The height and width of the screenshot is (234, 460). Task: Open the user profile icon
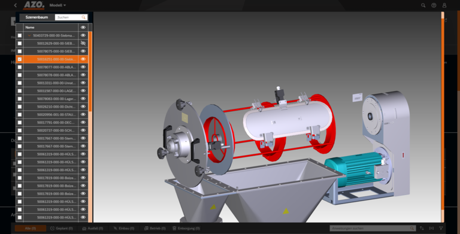click(x=444, y=5)
